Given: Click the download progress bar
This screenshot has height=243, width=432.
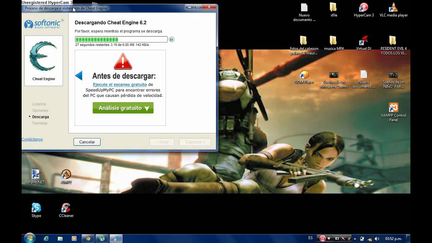Looking at the screenshot, I should tap(121, 39).
